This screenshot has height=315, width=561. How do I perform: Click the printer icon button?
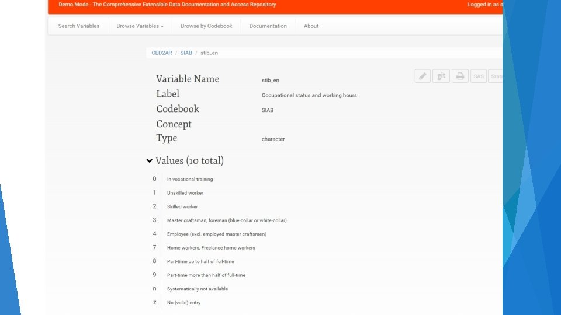460,76
